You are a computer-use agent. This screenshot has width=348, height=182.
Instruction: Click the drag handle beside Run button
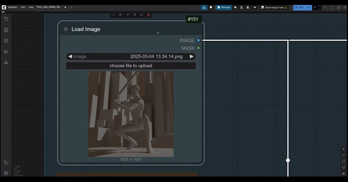click(x=291, y=7)
